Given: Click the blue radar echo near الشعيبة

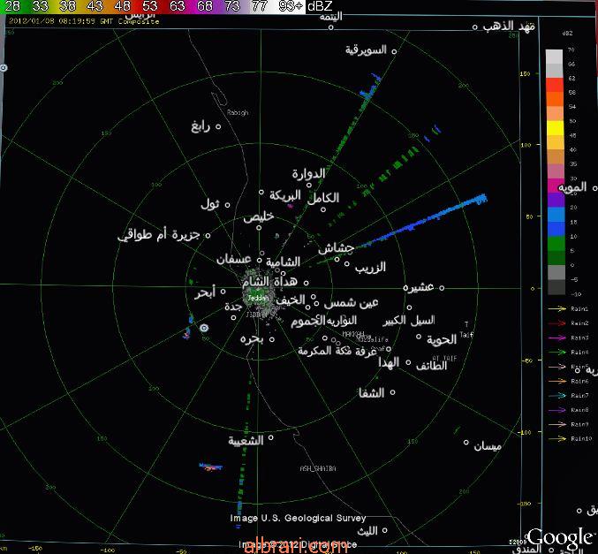Looking at the screenshot, I should click(210, 467).
